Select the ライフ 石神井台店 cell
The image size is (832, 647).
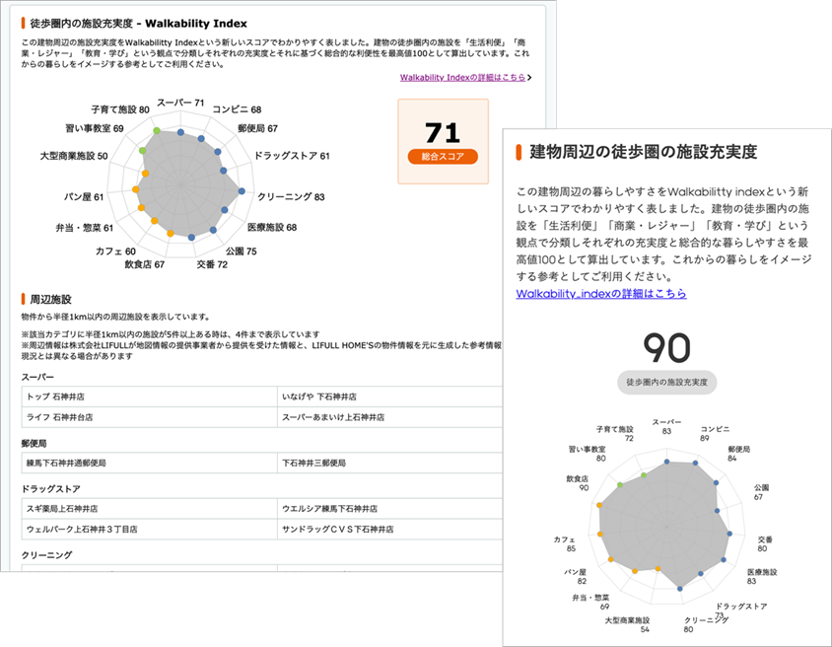(149, 417)
